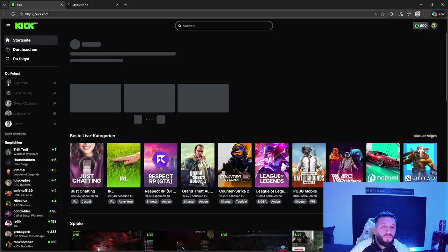Open the League of Legends category thumbnail
The width and height of the screenshot is (448, 252).
pyautogui.click(x=272, y=165)
